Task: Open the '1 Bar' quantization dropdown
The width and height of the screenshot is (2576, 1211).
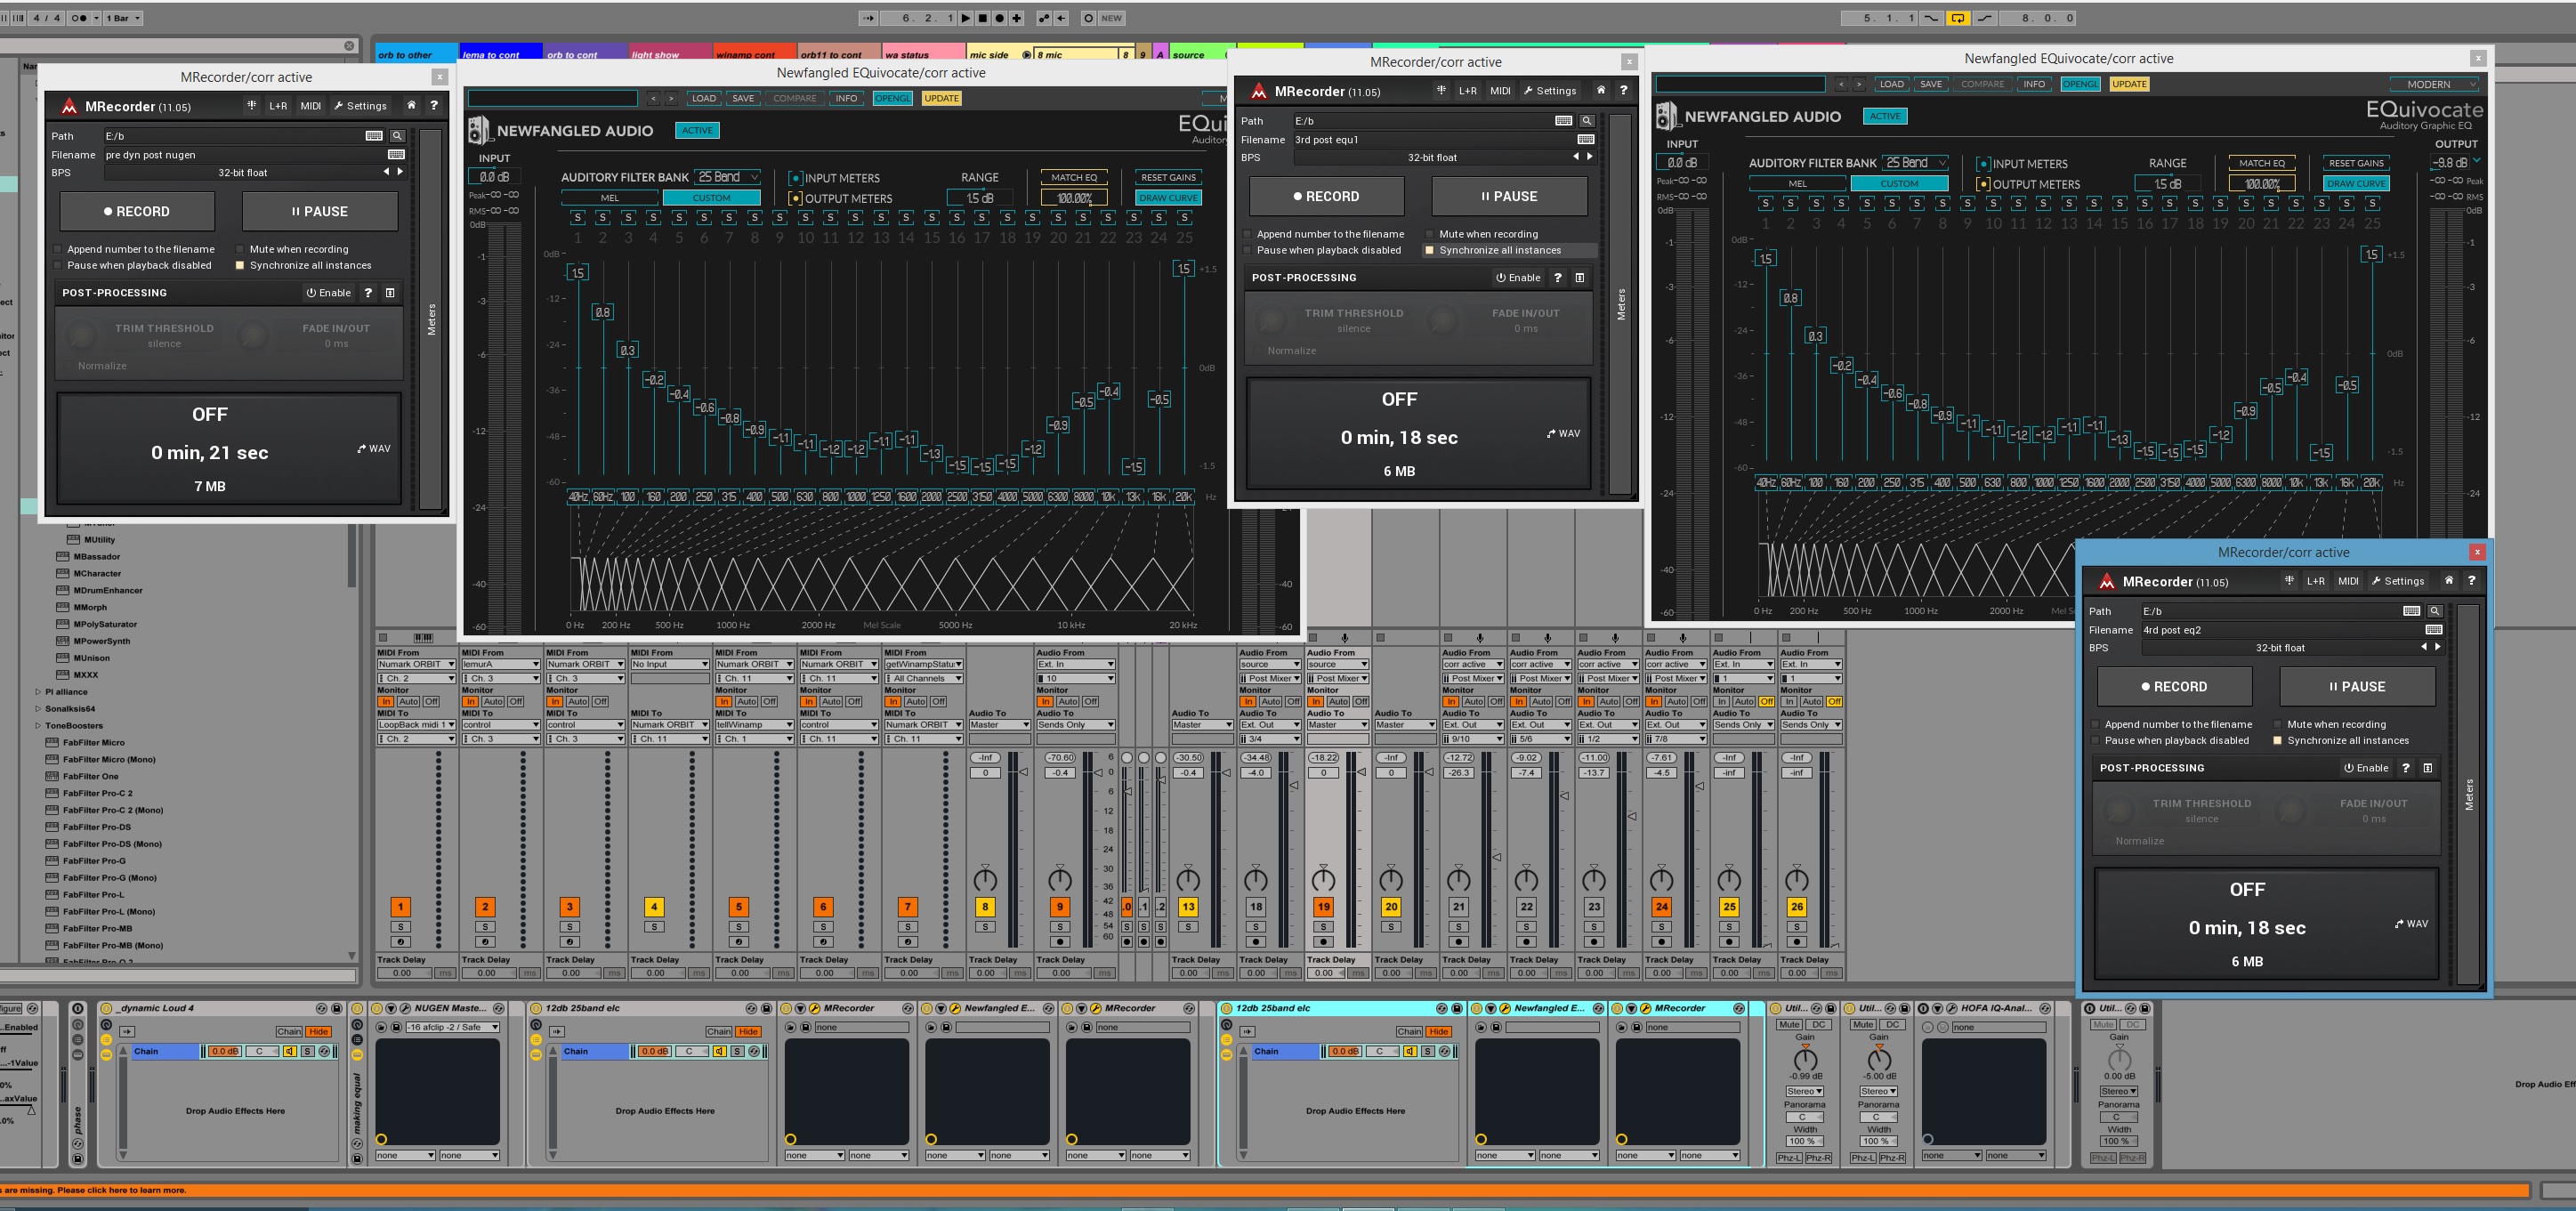Action: tap(124, 18)
